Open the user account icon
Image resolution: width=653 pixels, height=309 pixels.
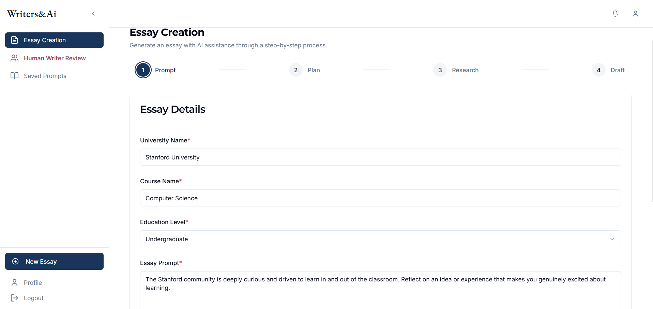(x=635, y=14)
